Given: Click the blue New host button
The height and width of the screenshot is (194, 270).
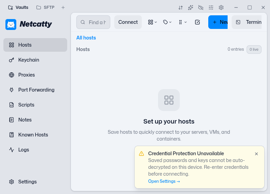Looking at the screenshot, I should tap(218, 22).
